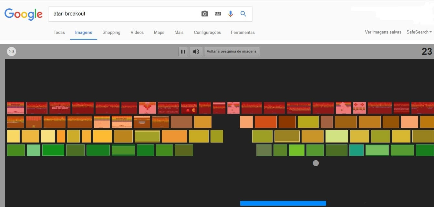The width and height of the screenshot is (434, 207).
Task: Click Voltar à pesquisa de imagens button
Action: (x=232, y=51)
